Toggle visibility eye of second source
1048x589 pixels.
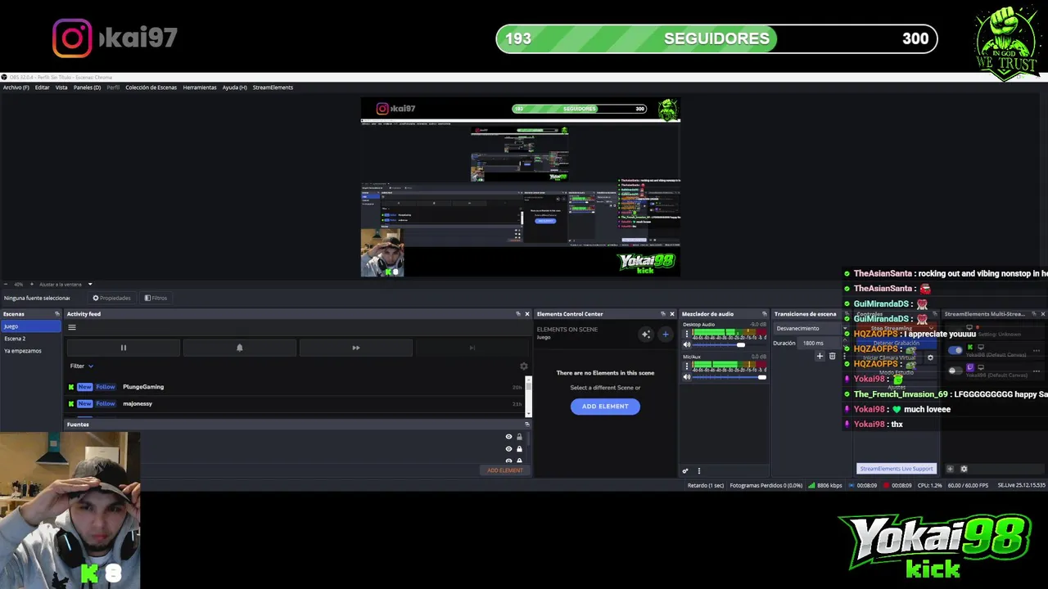pyautogui.click(x=508, y=449)
